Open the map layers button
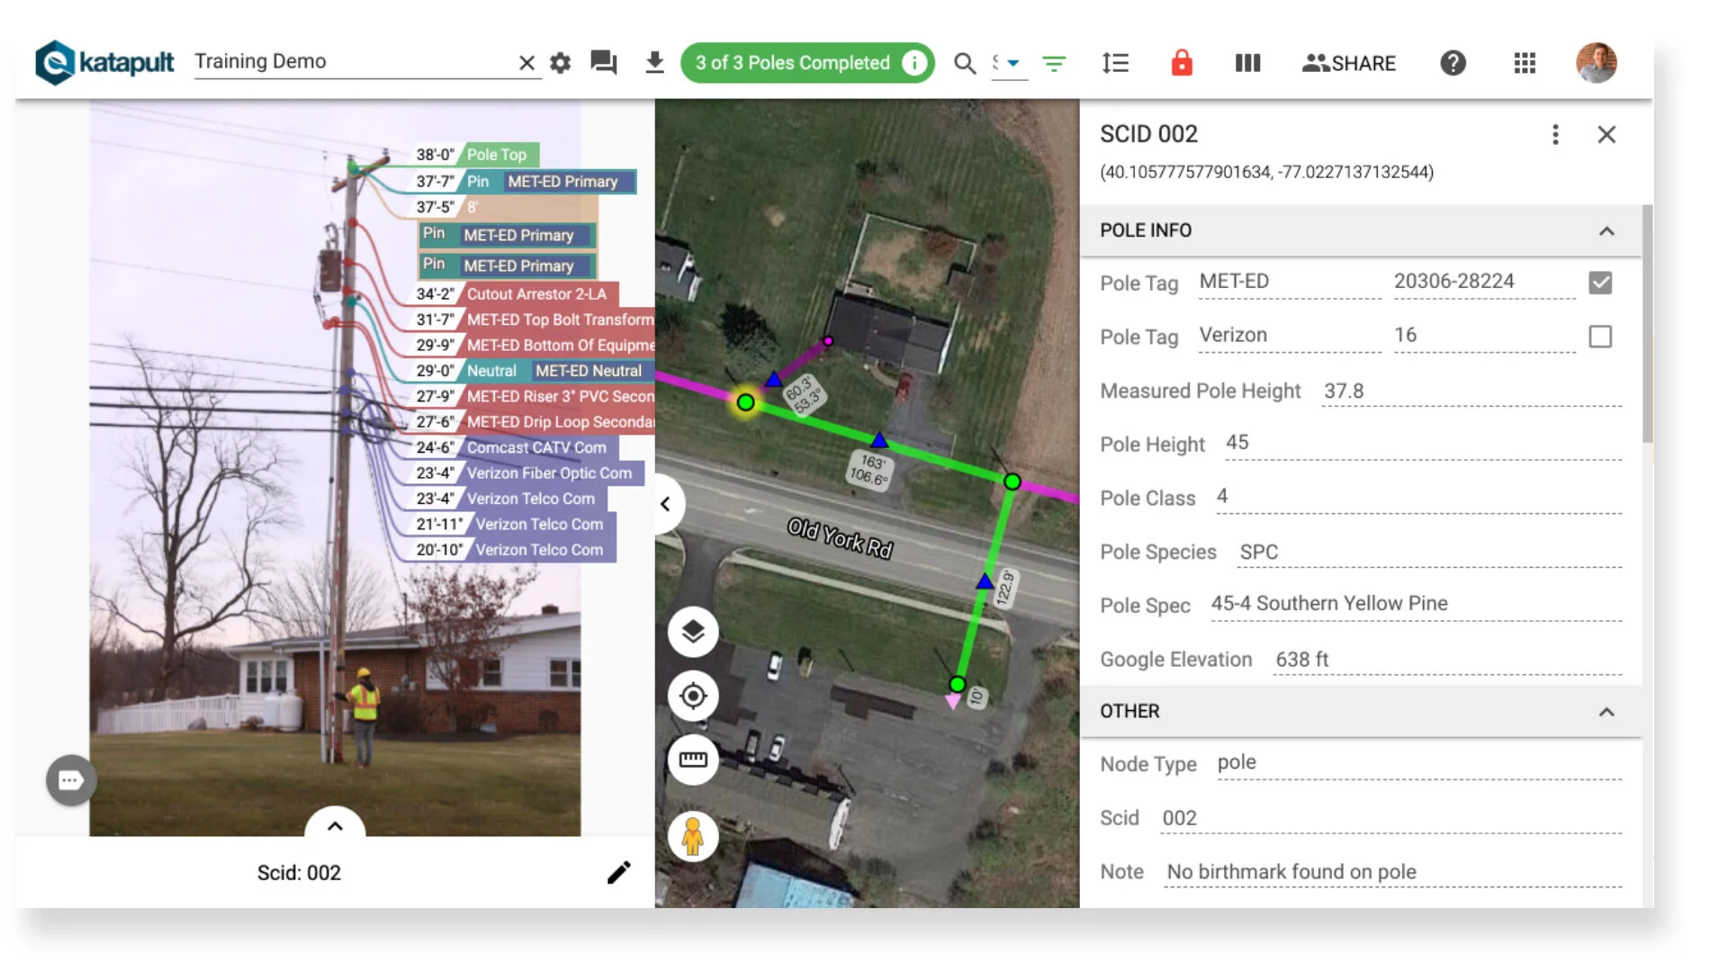Image resolution: width=1710 pixels, height=972 pixels. 693,632
